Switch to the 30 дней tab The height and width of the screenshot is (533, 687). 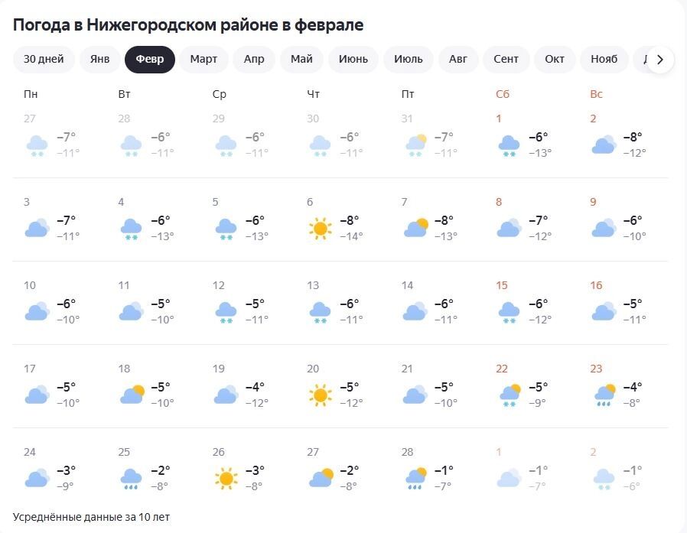point(44,60)
